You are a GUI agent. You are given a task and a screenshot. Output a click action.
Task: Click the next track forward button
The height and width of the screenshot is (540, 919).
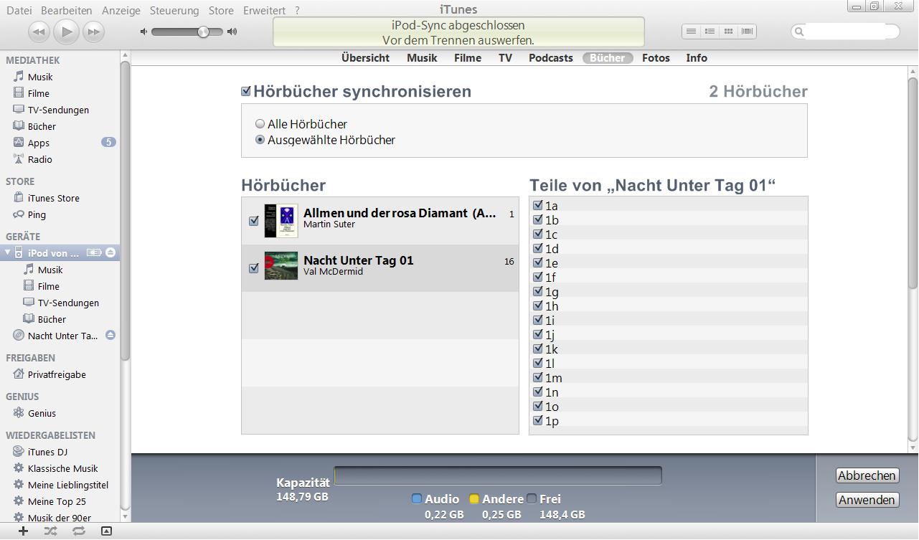[x=93, y=32]
